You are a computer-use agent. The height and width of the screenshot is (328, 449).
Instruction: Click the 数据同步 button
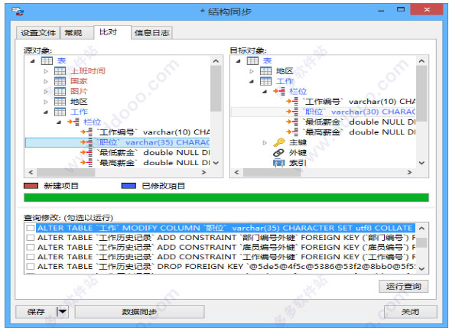pos(139,312)
